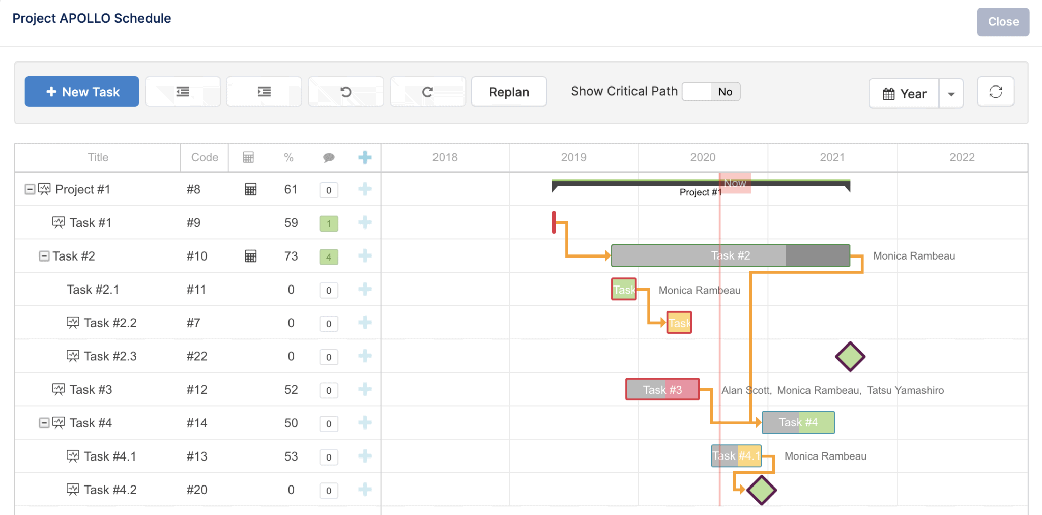
Task: Collapse the Project #1 tree node
Action: [29, 189]
